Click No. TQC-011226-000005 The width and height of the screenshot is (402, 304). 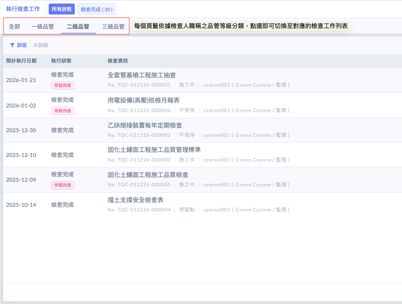pos(139,185)
